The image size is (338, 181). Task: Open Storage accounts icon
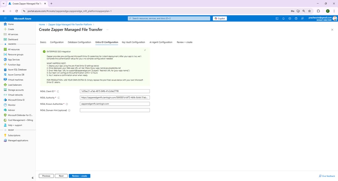pyautogui.click(x=5, y=90)
